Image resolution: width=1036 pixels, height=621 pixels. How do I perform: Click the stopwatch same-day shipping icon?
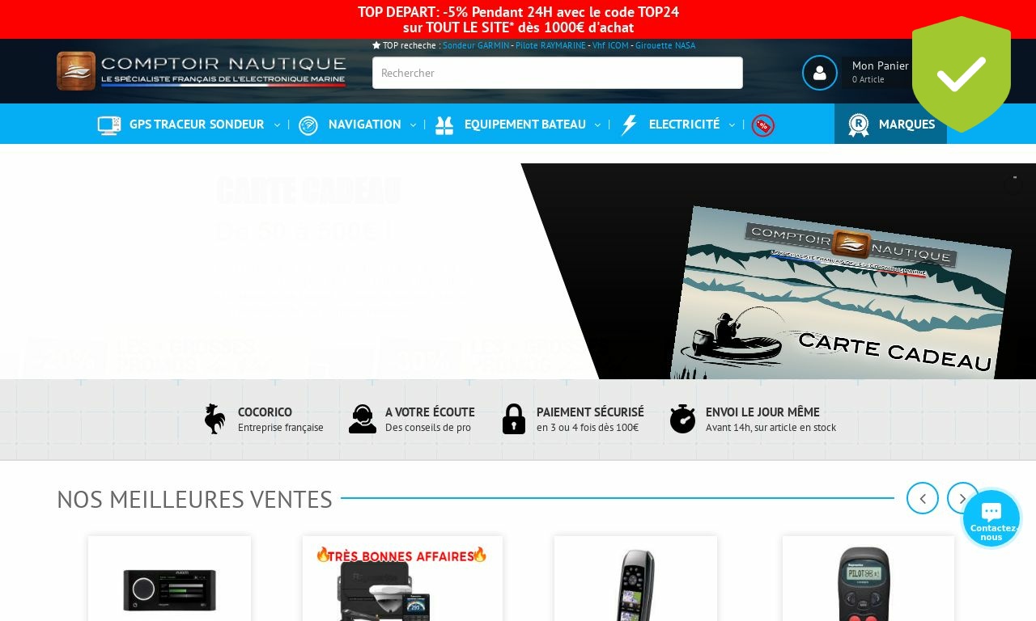(x=682, y=419)
